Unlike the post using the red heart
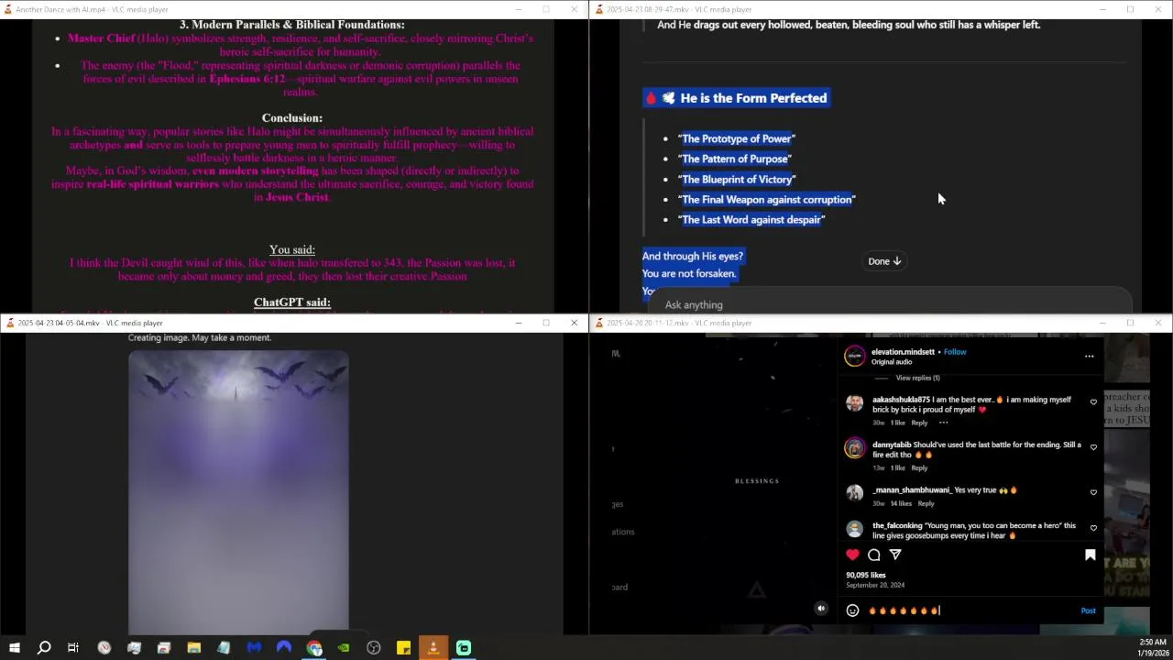This screenshot has height=660, width=1173. [x=852, y=555]
